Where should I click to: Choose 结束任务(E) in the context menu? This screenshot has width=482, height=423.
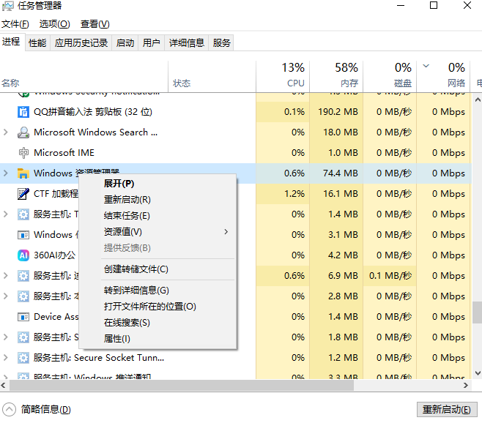(158, 216)
